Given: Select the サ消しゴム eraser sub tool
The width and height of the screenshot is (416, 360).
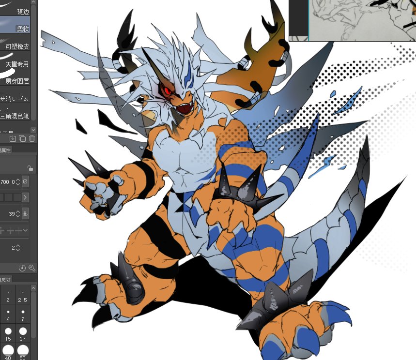Looking at the screenshot, I should [15, 95].
